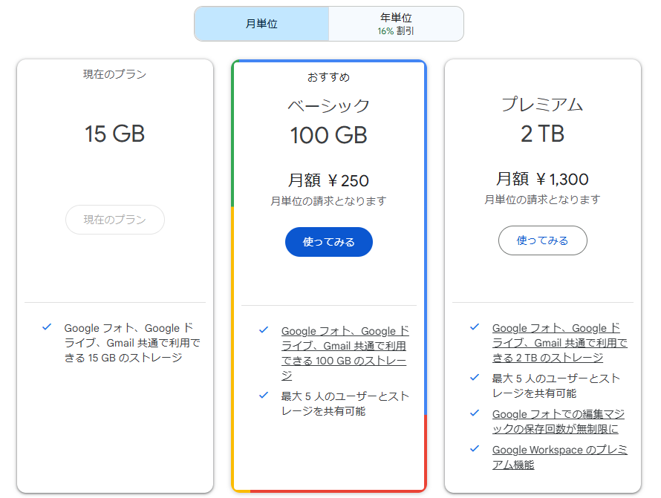The width and height of the screenshot is (661, 498).
Task: Click the checkmark next to 最大 5 人 in プレミアム
Action: point(475,379)
